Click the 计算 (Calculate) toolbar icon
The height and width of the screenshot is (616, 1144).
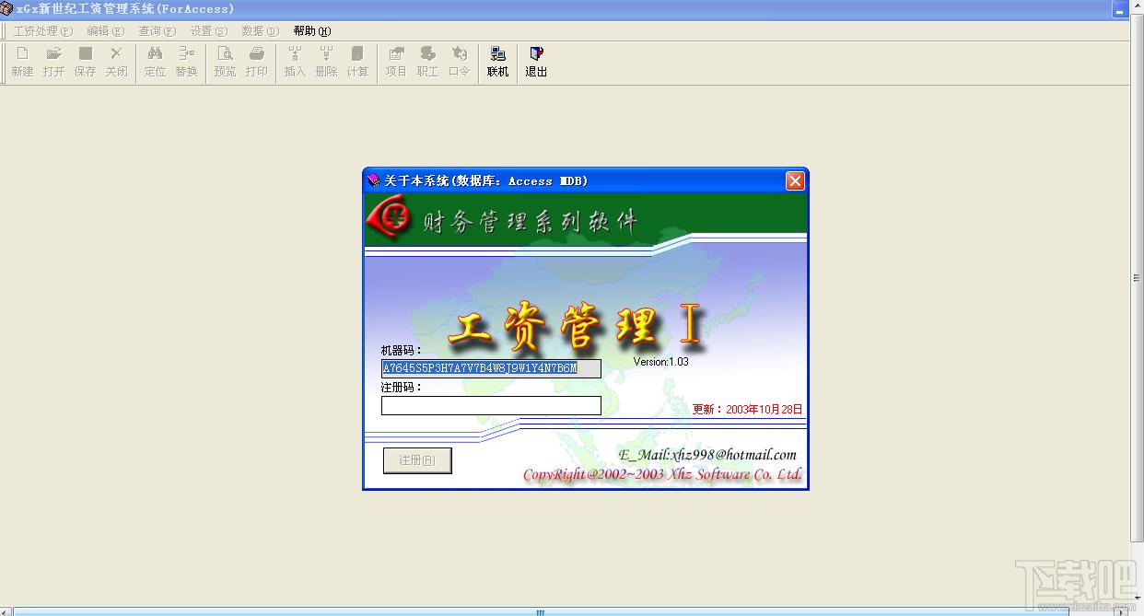(357, 62)
